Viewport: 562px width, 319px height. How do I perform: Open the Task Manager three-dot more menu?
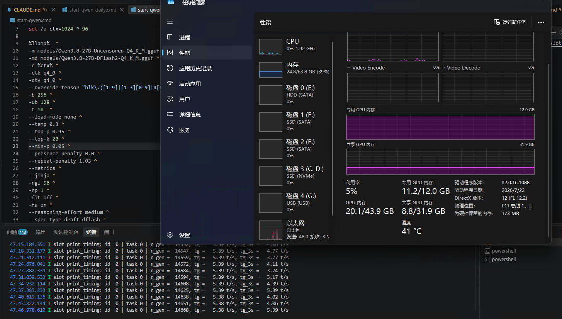(541, 22)
